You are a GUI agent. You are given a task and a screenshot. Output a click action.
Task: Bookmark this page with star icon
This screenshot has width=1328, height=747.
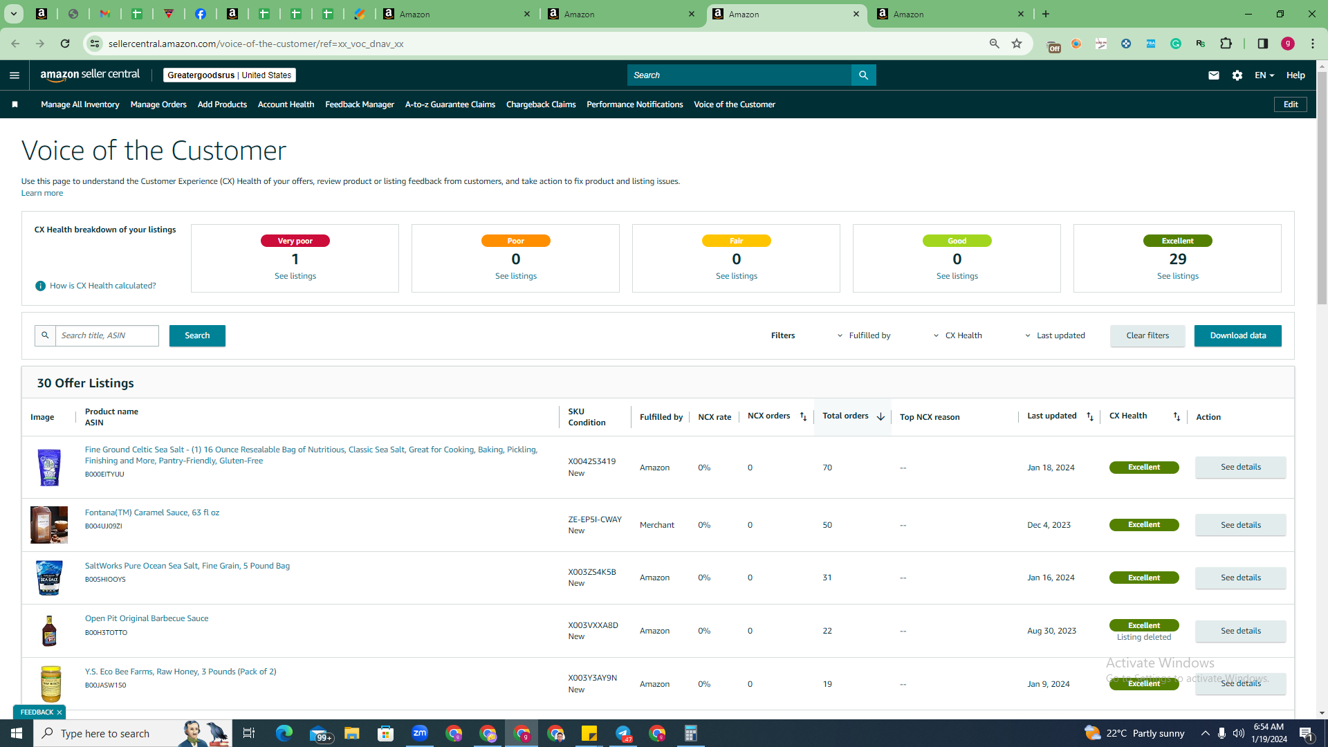point(1017,44)
